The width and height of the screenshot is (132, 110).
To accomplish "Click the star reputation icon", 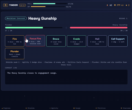I will click(126, 5).
